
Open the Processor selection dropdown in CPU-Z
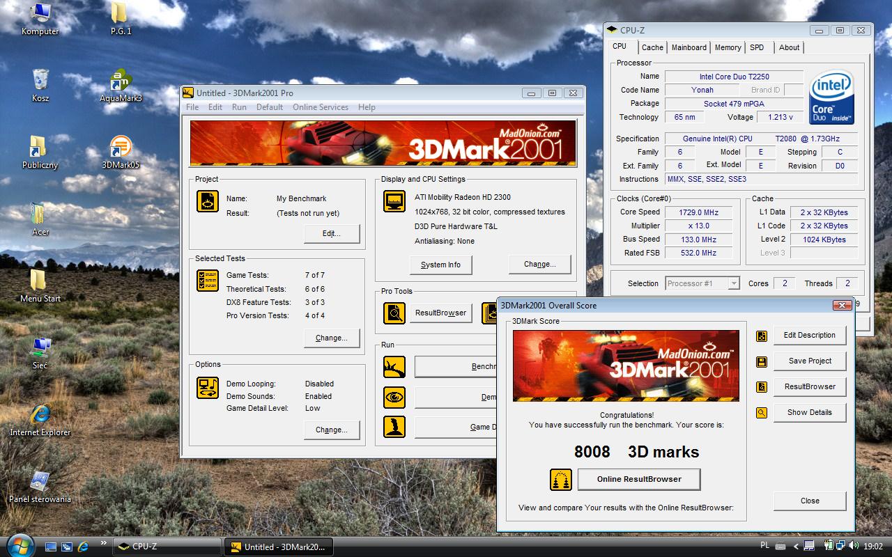pos(702,283)
